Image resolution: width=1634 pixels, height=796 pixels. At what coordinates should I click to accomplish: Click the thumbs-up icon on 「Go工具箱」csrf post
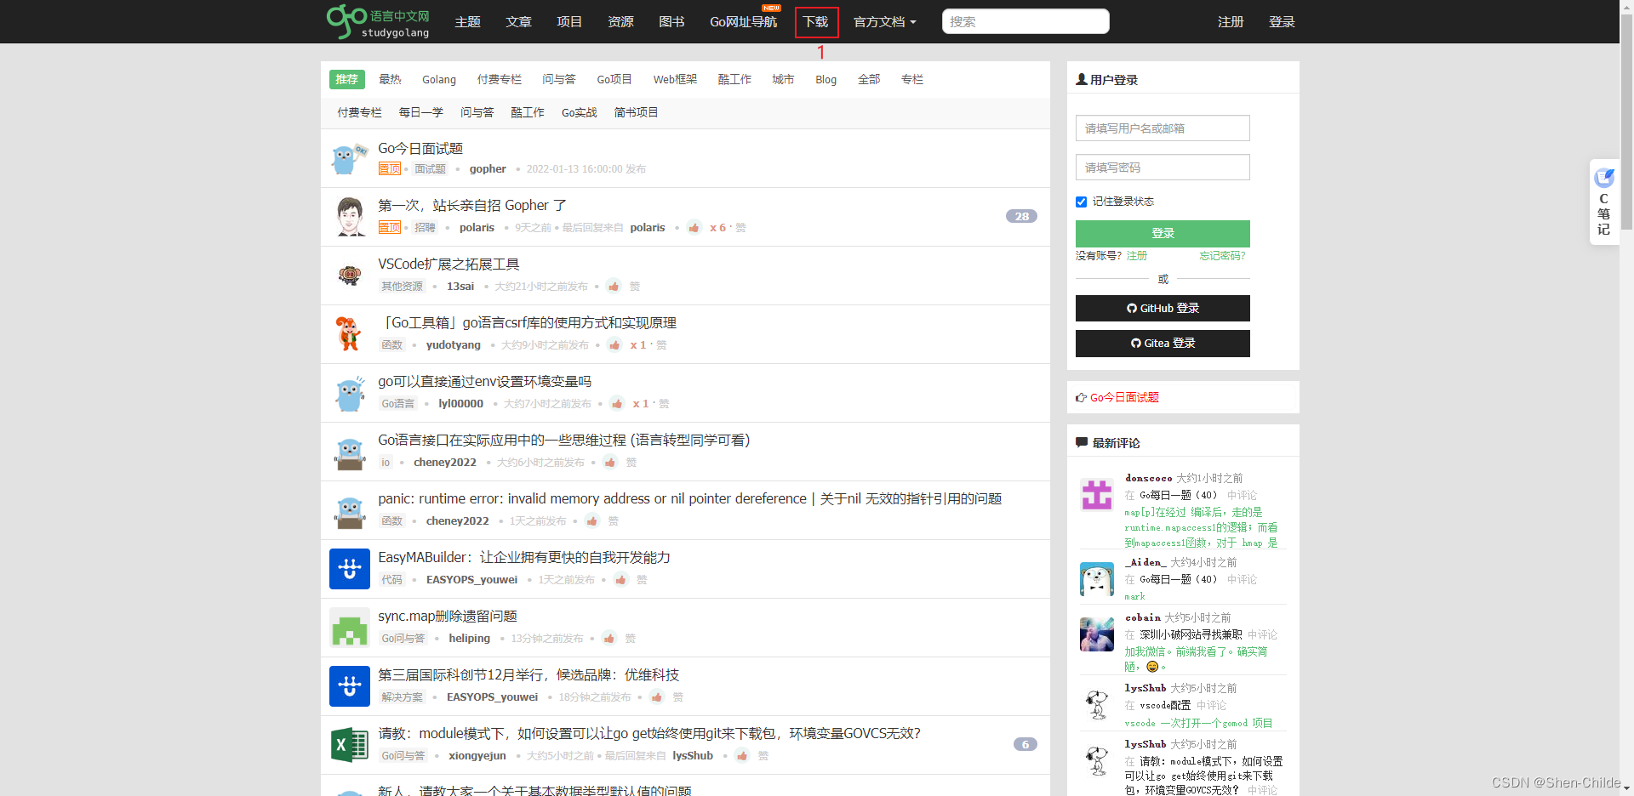614,345
